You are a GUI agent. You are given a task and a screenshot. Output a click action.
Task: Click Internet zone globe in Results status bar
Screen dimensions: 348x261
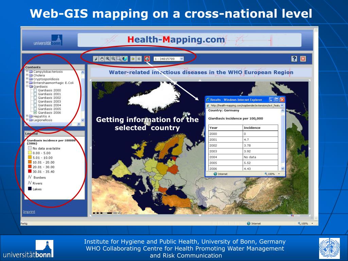click(x=215, y=174)
